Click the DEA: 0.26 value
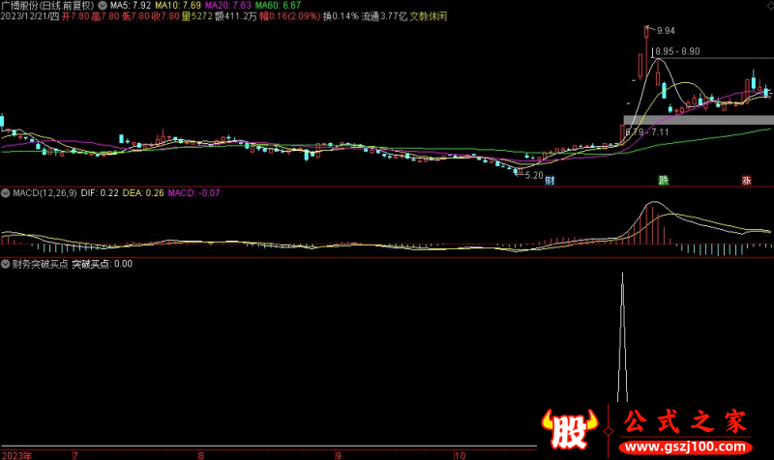 (x=143, y=193)
